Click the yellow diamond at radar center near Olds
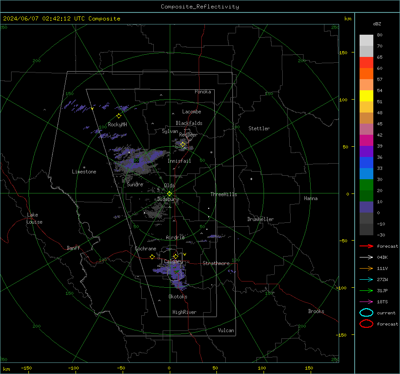This screenshot has height=374, width=400. point(169,194)
